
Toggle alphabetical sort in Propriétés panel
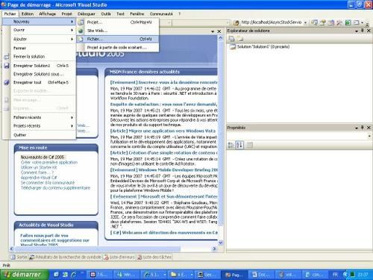pyautogui.click(x=239, y=145)
